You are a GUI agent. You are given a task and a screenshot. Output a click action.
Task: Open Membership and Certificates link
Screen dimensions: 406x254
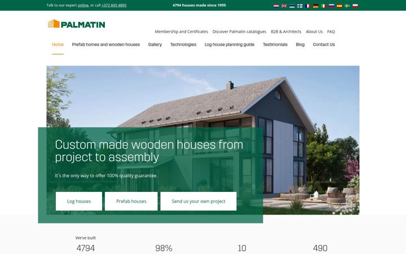(181, 32)
